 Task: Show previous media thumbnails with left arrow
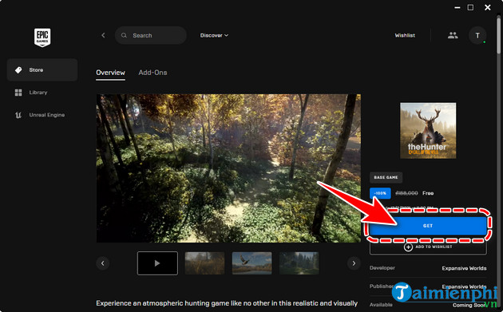pos(103,263)
